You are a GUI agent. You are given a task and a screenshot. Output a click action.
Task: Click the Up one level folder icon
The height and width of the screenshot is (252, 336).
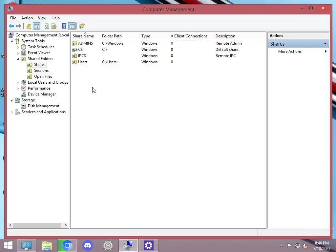coord(29,26)
